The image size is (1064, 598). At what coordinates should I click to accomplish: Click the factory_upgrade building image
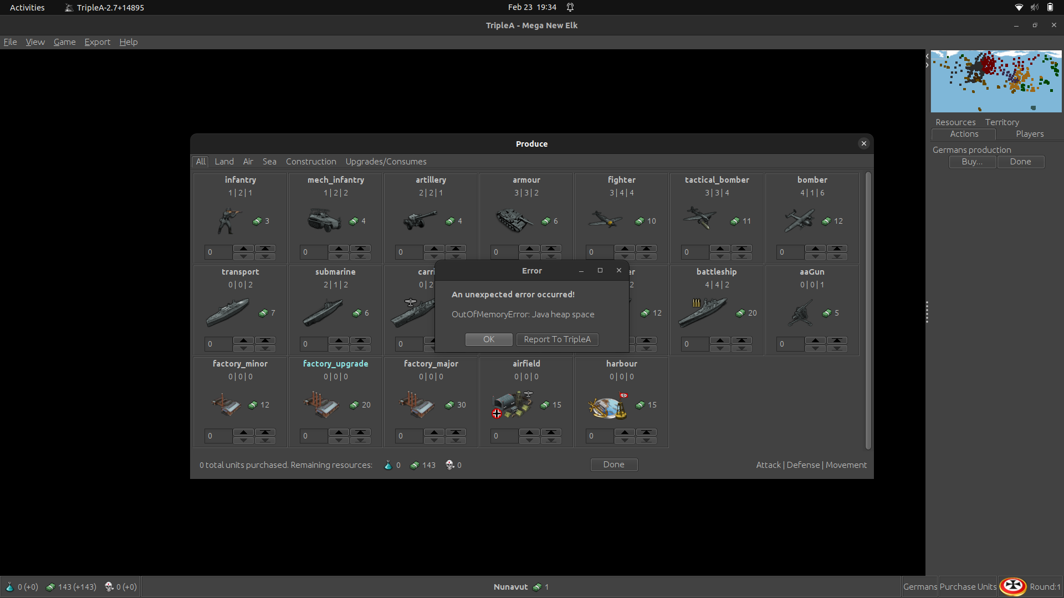[x=322, y=405]
